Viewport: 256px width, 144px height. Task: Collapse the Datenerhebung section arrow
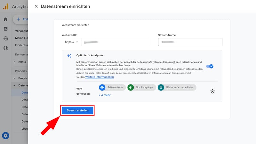pyautogui.click(x=14, y=85)
